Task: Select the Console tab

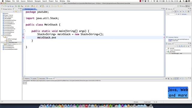Action: tap(50, 79)
